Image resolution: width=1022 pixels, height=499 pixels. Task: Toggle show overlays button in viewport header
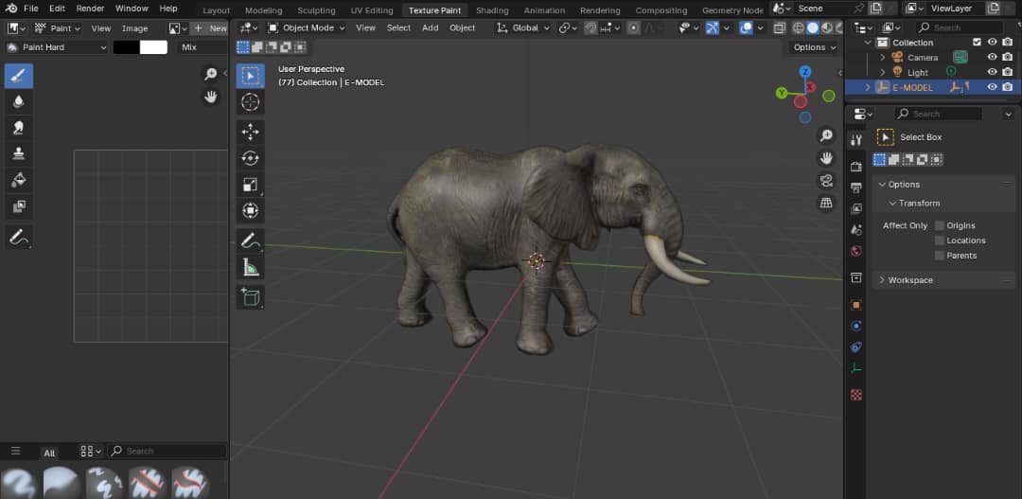point(747,28)
